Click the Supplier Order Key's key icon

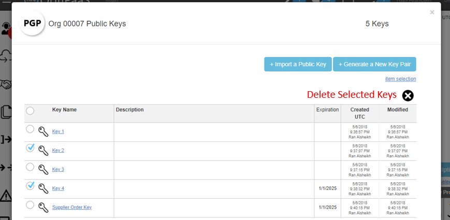(x=43, y=207)
